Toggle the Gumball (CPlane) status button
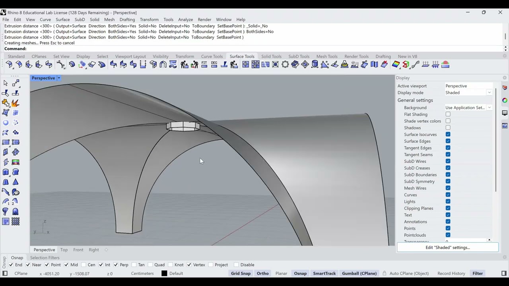This screenshot has height=286, width=509. (x=359, y=273)
